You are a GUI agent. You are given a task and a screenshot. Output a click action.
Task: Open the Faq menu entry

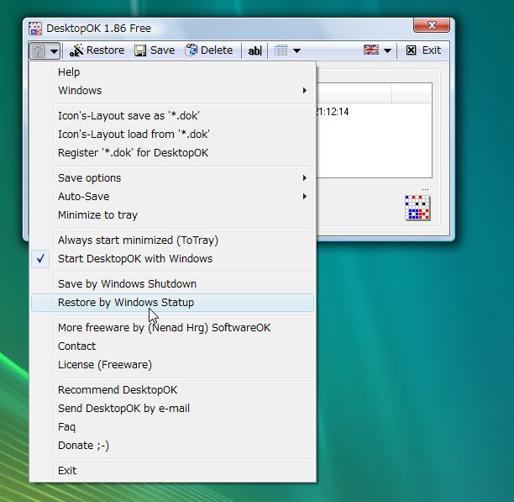pos(172,427)
